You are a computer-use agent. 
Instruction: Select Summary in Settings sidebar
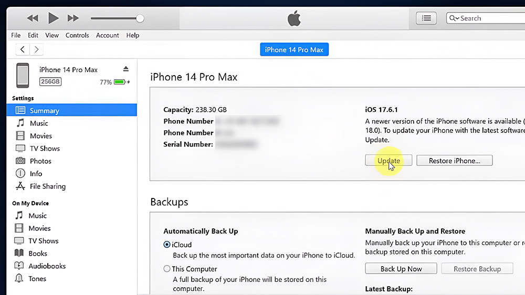(x=71, y=111)
